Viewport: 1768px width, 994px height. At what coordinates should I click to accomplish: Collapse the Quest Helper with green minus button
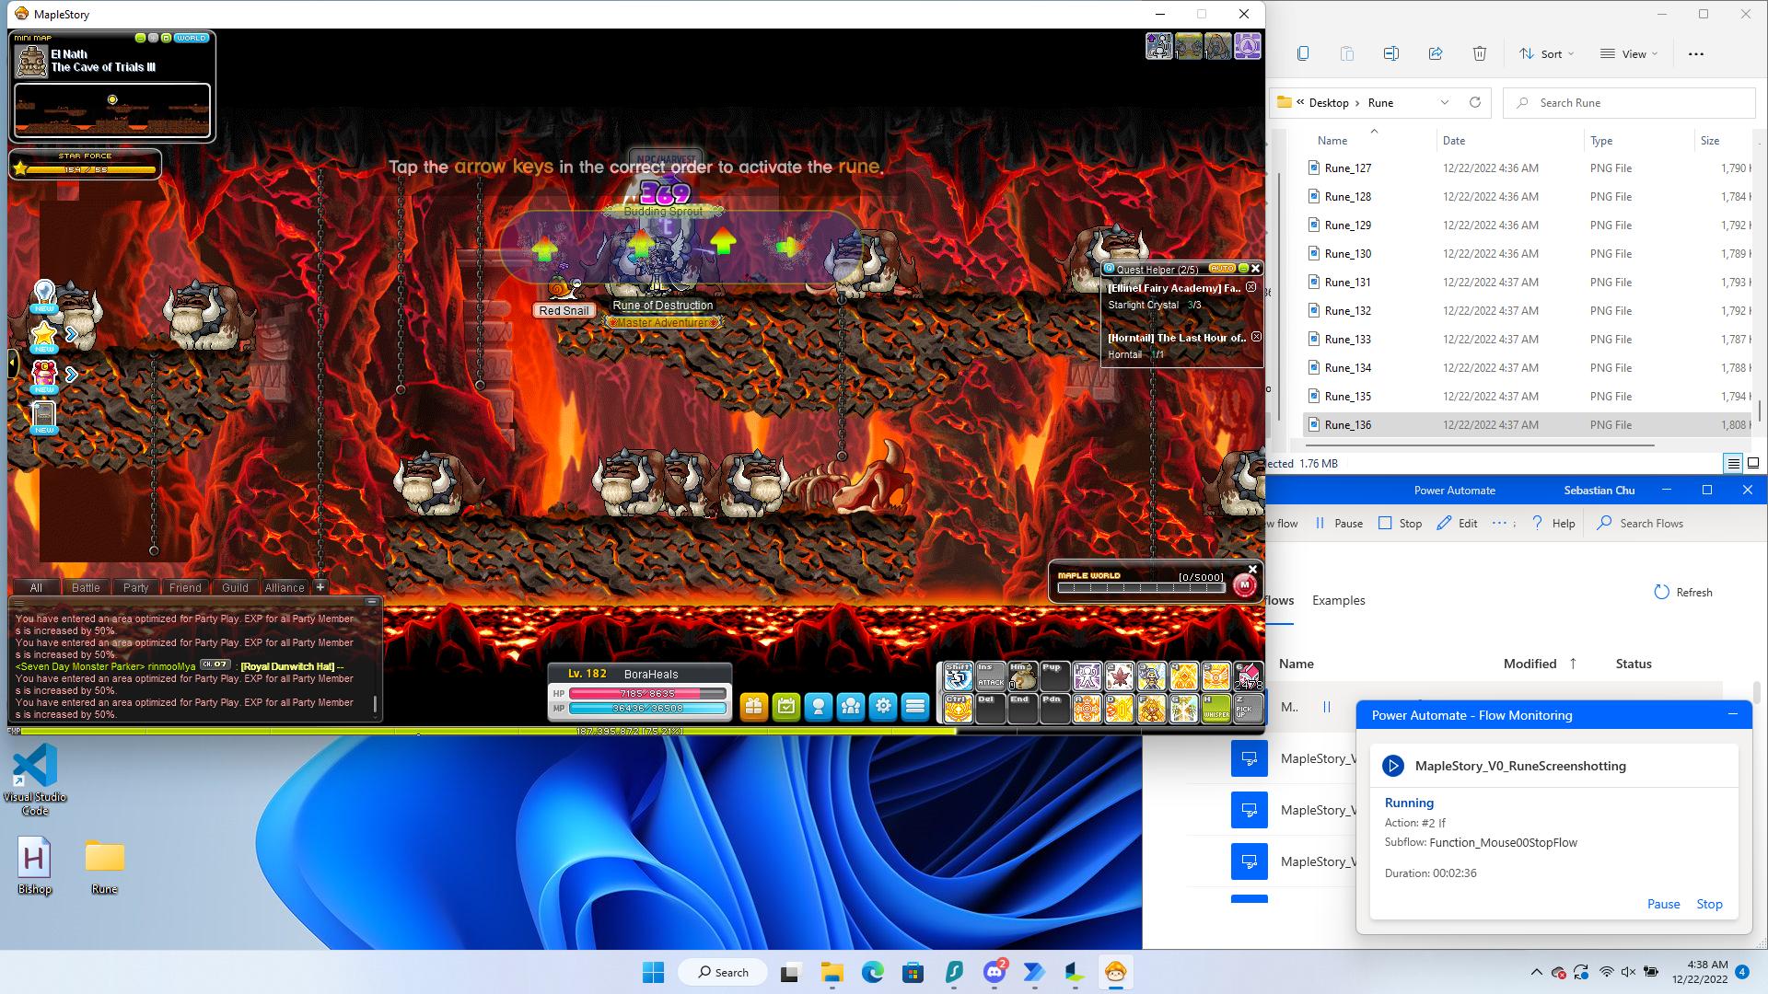point(1242,268)
